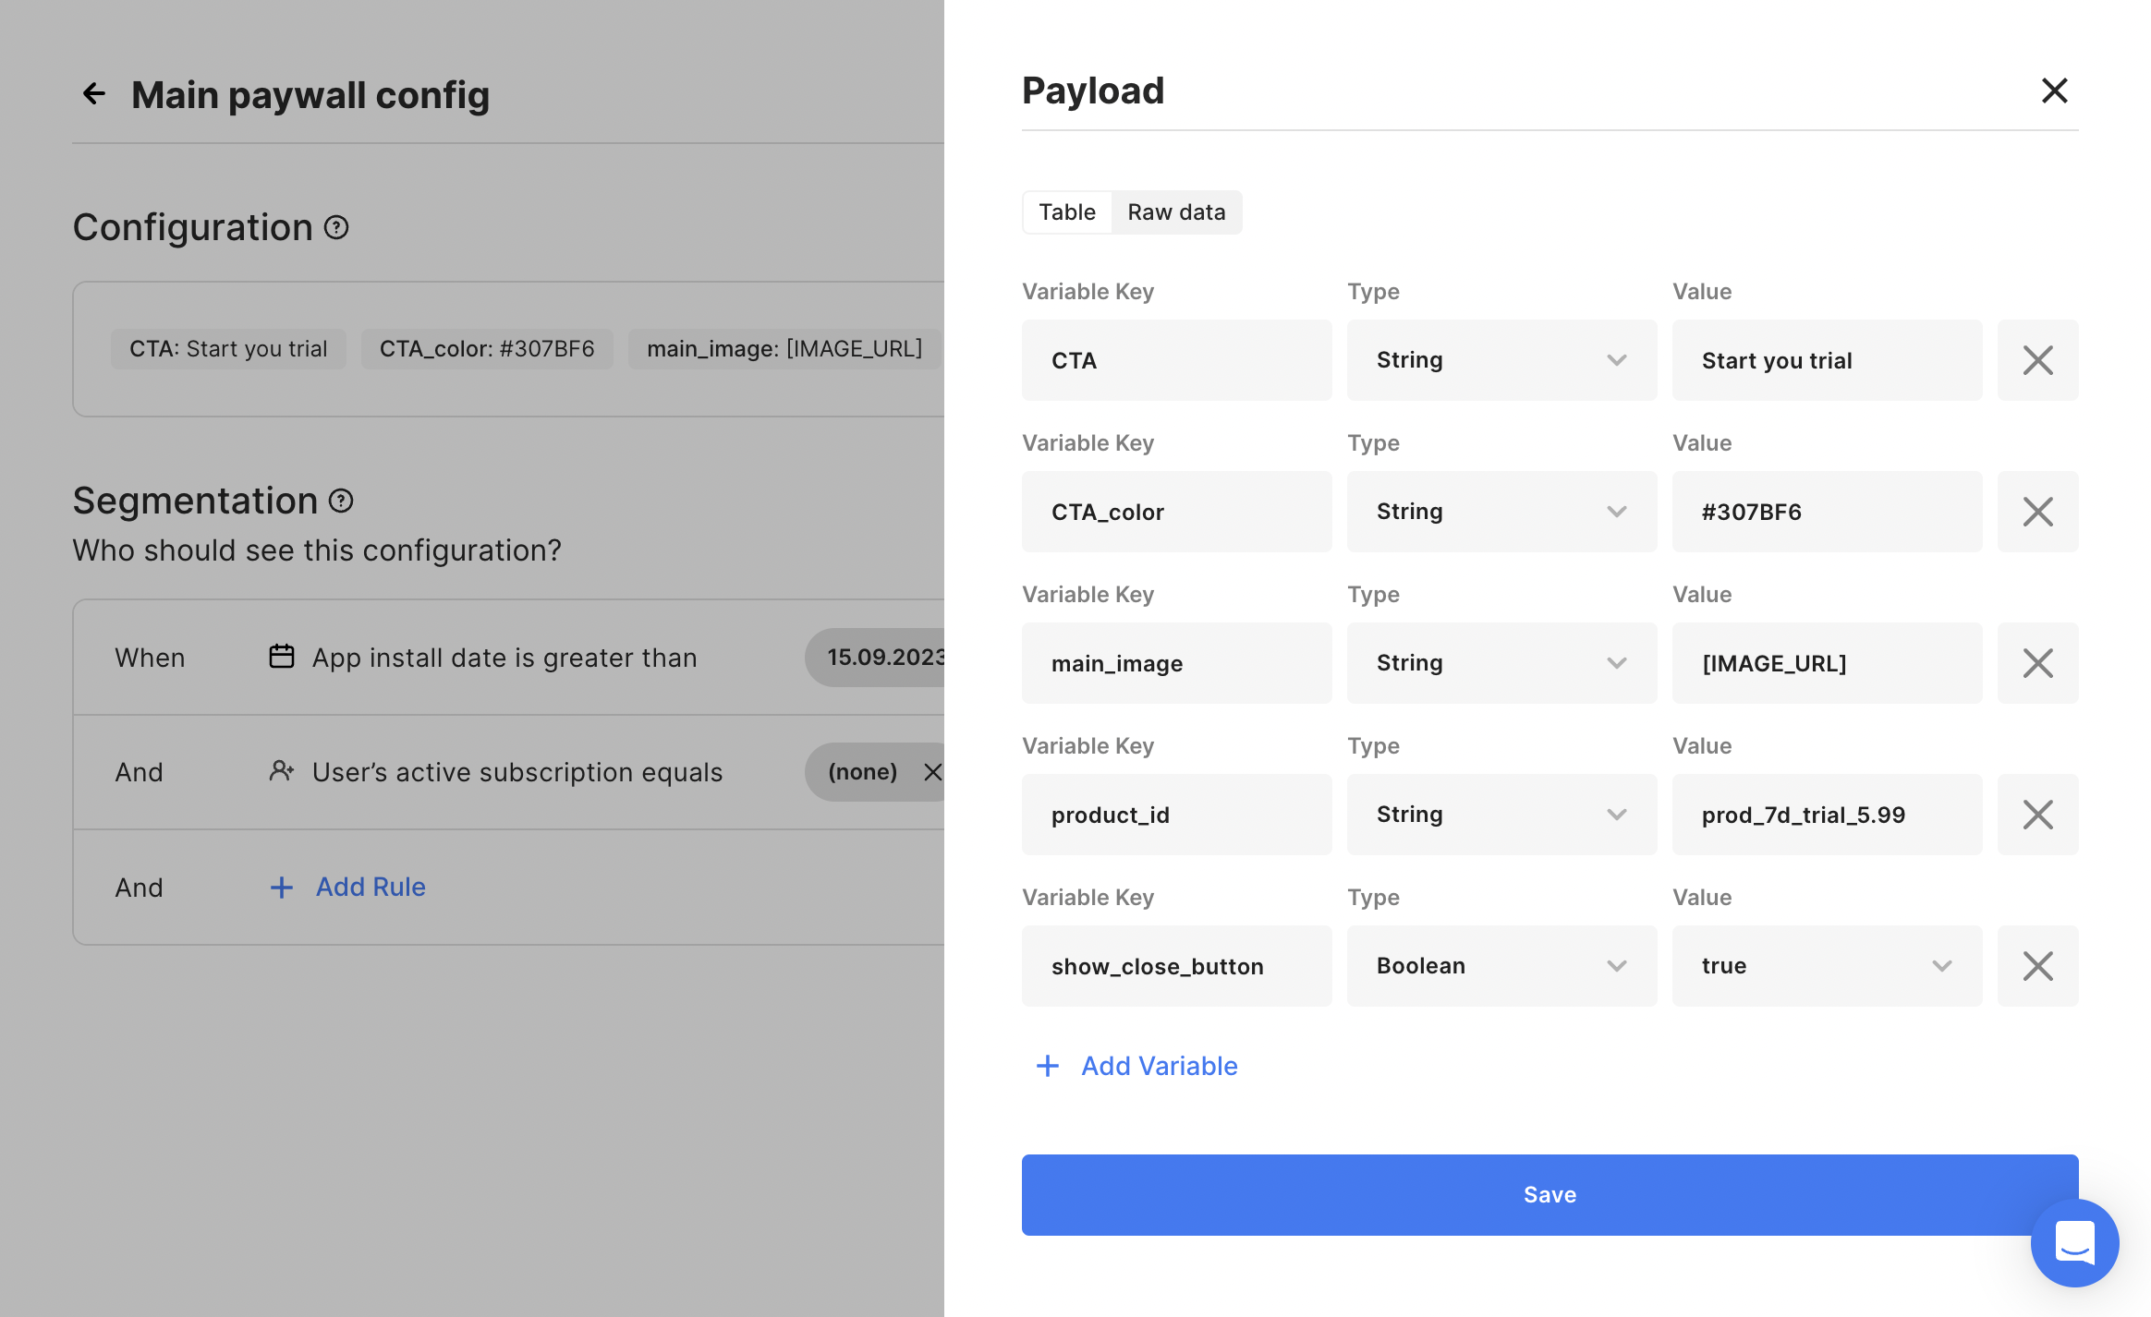2151x1317 pixels.
Task: Open the true value dropdown
Action: [x=1827, y=966]
